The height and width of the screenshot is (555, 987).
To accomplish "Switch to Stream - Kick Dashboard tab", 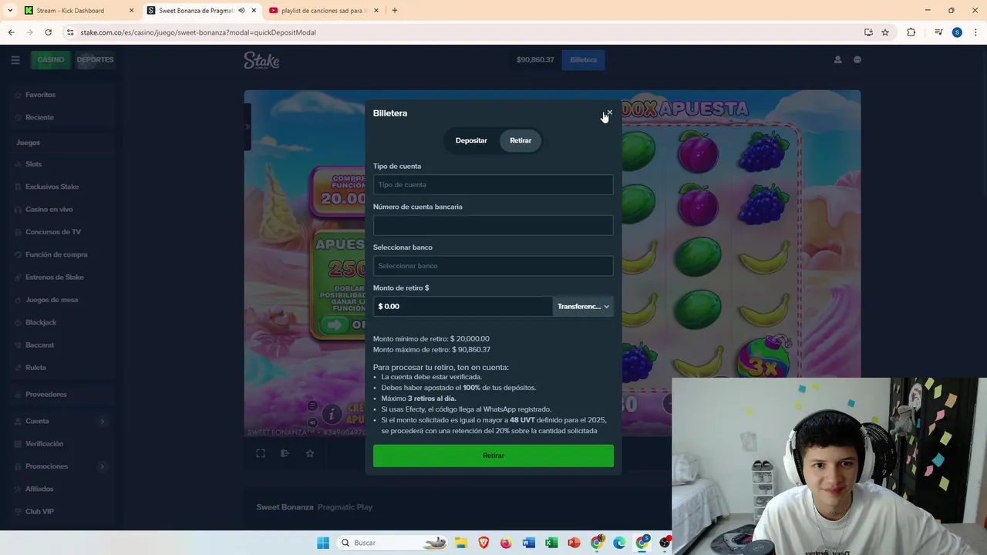I will coord(77,11).
